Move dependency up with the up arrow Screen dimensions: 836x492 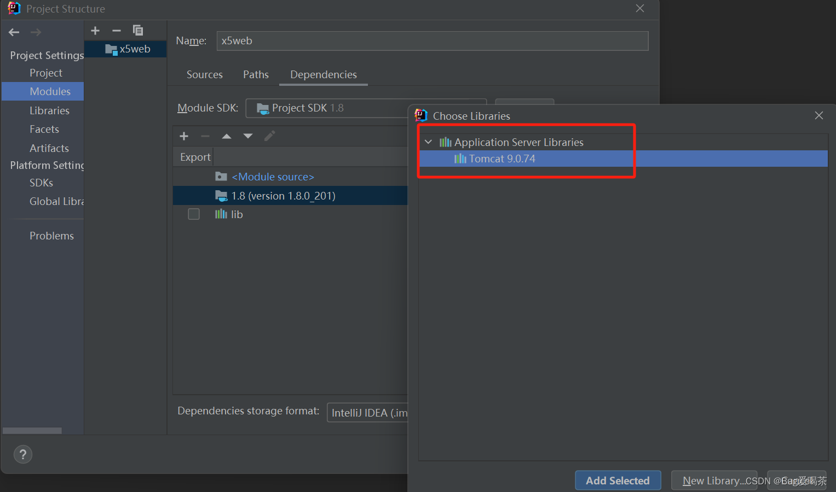[x=227, y=136]
